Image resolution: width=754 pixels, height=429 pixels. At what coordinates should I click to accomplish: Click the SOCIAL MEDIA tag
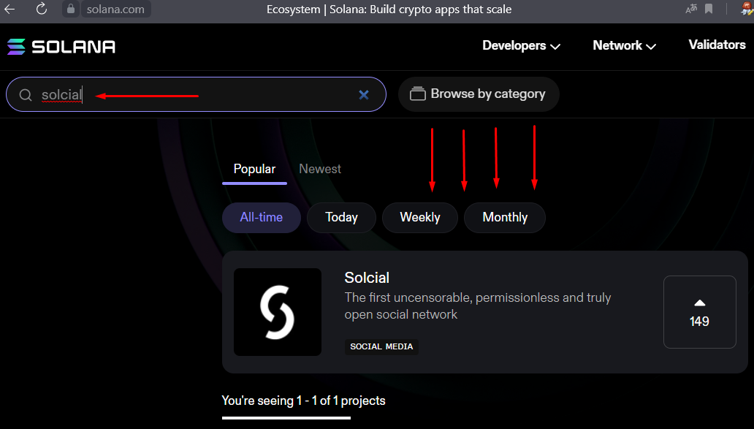pos(381,346)
